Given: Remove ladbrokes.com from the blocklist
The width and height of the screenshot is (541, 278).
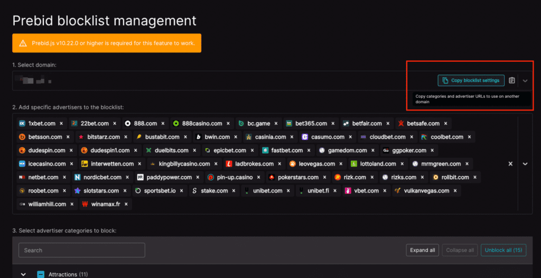Looking at the screenshot, I should (279, 164).
